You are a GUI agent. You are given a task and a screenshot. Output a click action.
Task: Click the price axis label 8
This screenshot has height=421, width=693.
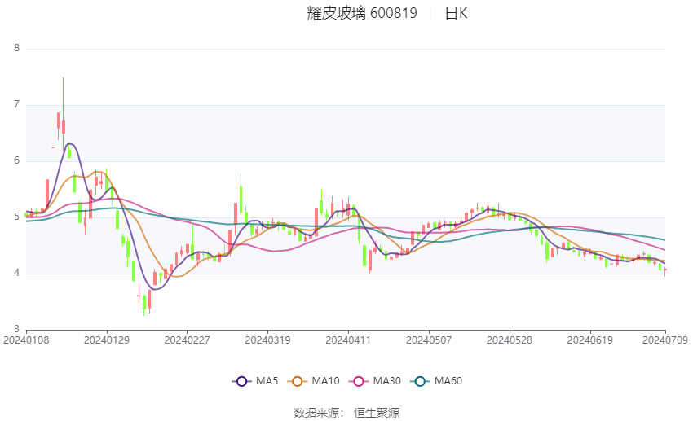point(17,48)
